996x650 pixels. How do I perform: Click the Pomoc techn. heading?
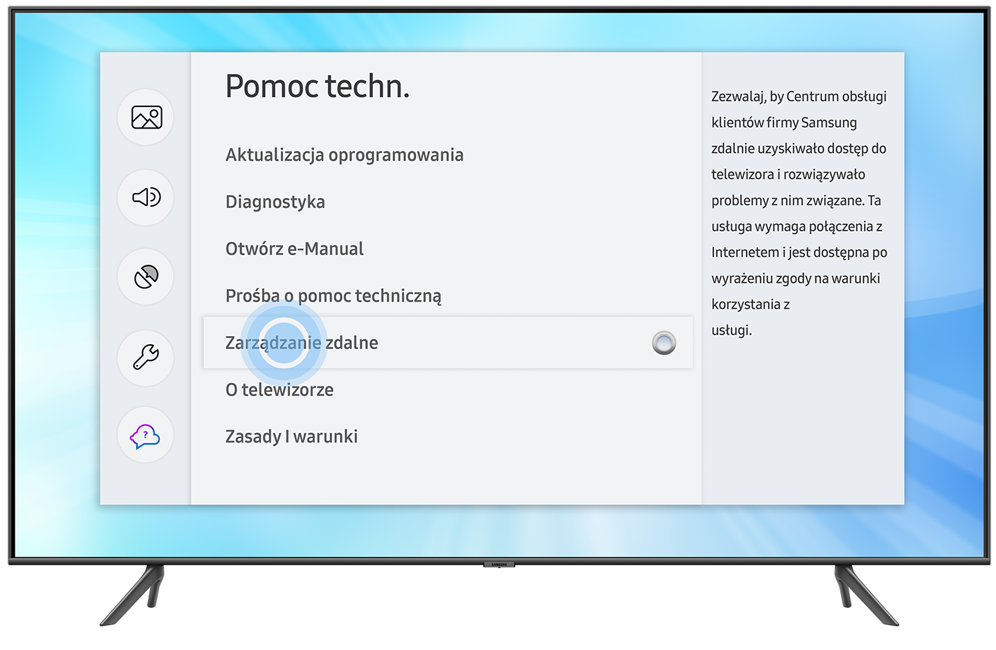coord(317,86)
